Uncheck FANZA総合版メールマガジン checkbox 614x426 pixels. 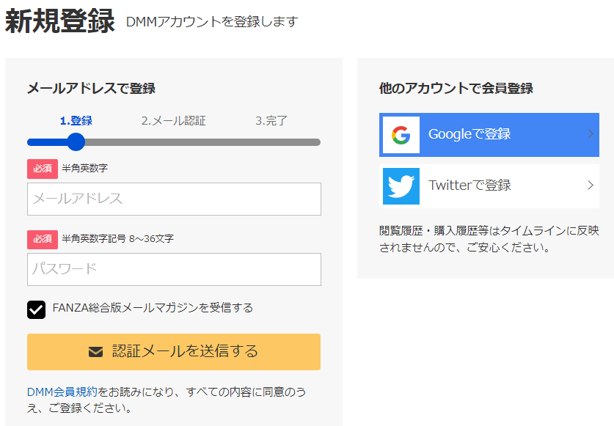37,309
